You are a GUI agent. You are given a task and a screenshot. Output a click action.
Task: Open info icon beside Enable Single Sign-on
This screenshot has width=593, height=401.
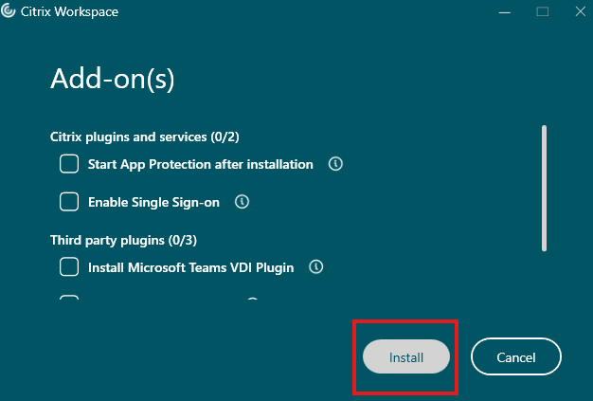[242, 201]
